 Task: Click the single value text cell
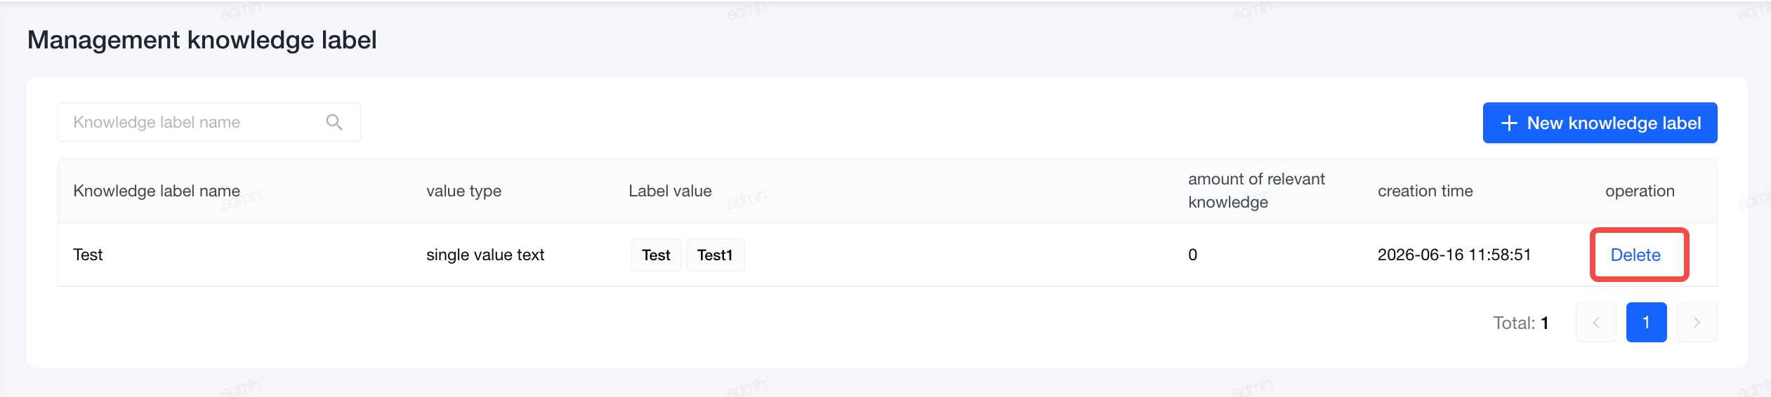[485, 255]
